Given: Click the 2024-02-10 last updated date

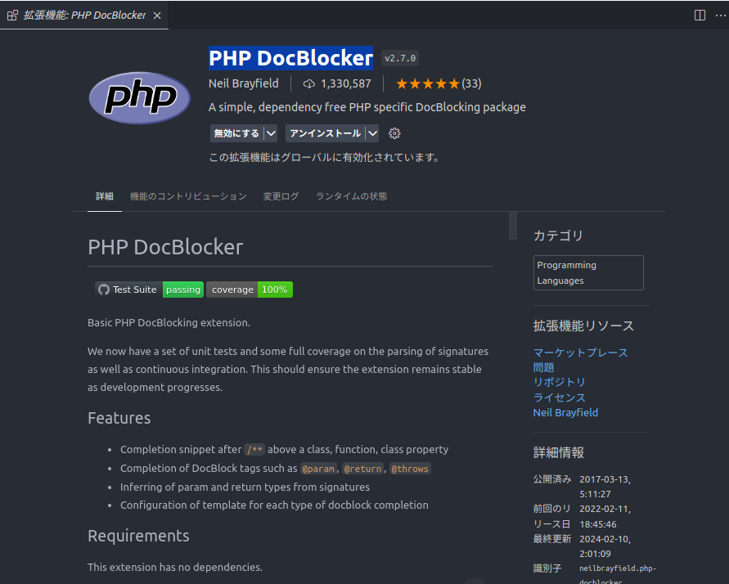Looking at the screenshot, I should (x=605, y=546).
